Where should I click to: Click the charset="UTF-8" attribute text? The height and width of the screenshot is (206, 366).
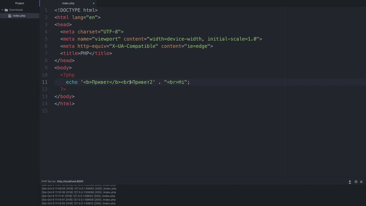coord(99,32)
